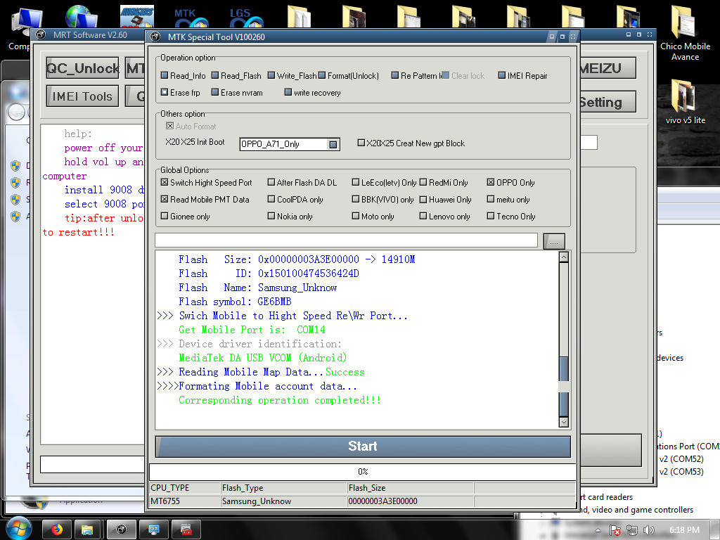Click the 0% progress bar

pyautogui.click(x=363, y=472)
